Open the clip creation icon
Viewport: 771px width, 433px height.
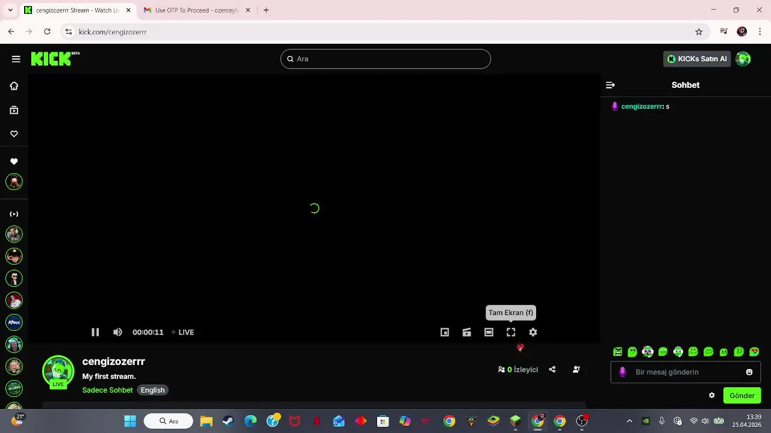[467, 332]
